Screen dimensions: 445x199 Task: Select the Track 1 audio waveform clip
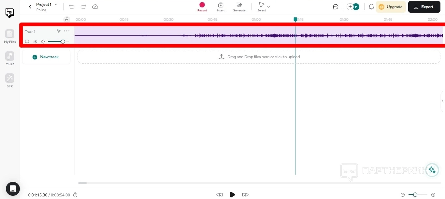[x=259, y=35]
